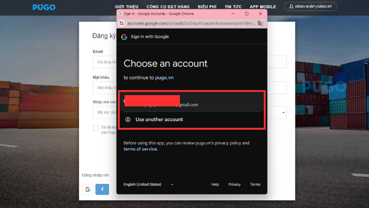This screenshot has width=369, height=208.
Task: Select the listed gmail.com account
Action: (x=192, y=101)
